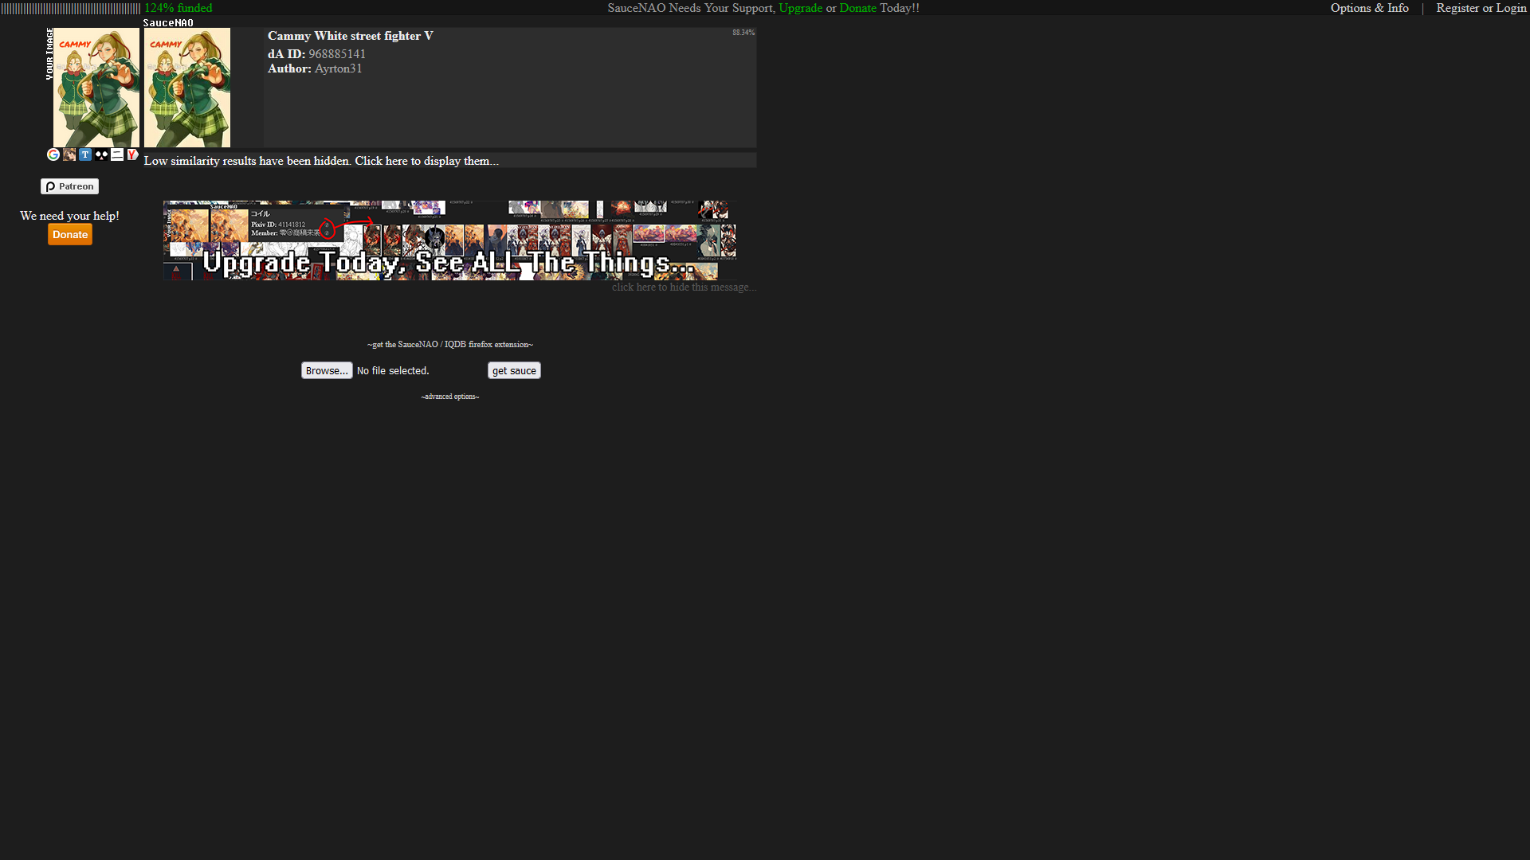Open author Ayrton31's profile link
The image size is (1530, 860).
coord(338,68)
